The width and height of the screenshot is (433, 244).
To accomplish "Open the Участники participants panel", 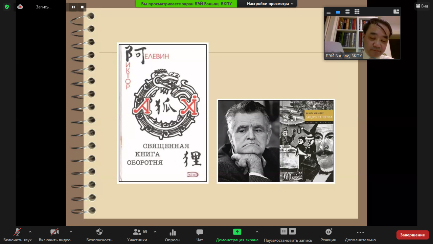I will (137, 232).
